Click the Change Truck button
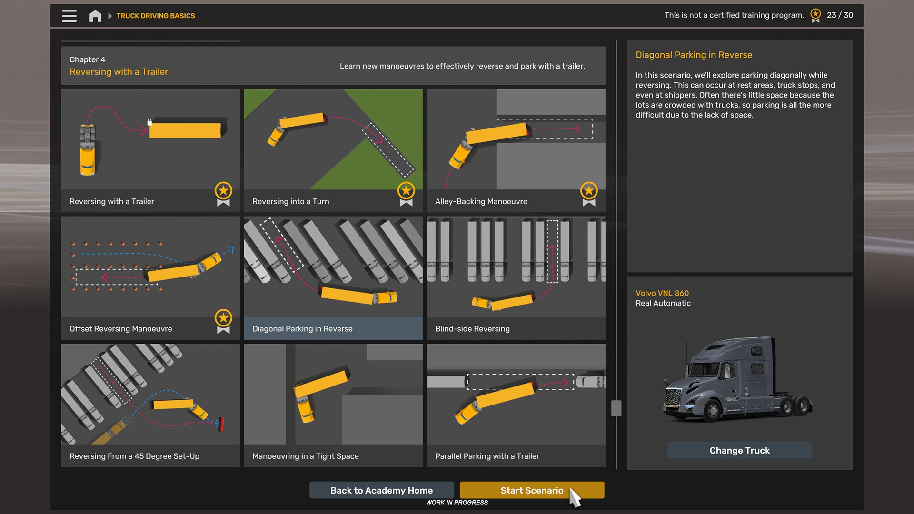 pyautogui.click(x=740, y=450)
